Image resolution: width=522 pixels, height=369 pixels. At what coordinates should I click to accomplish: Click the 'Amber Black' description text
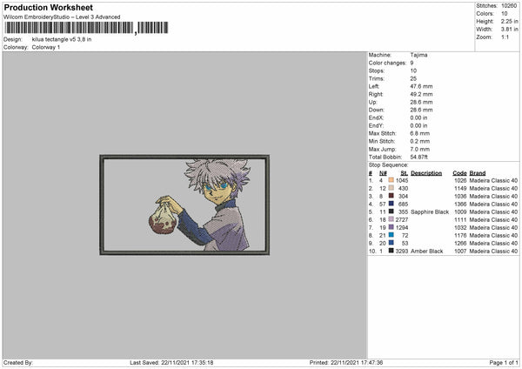(x=427, y=252)
